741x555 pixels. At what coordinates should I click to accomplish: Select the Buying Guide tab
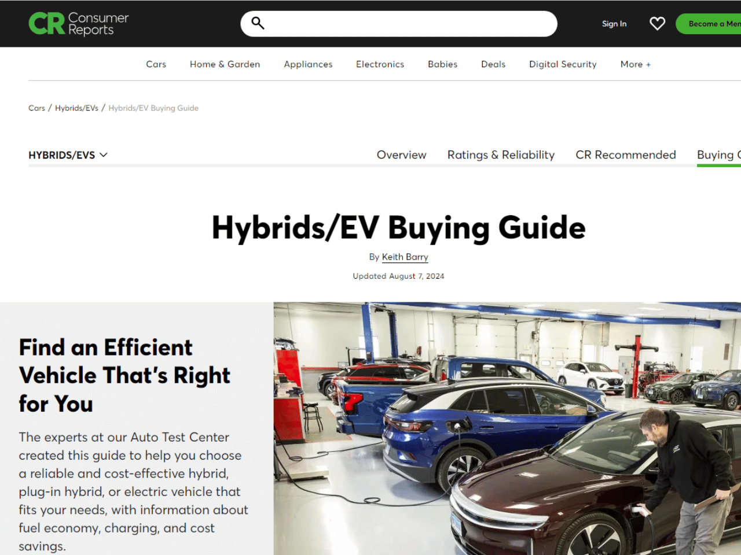[719, 155]
